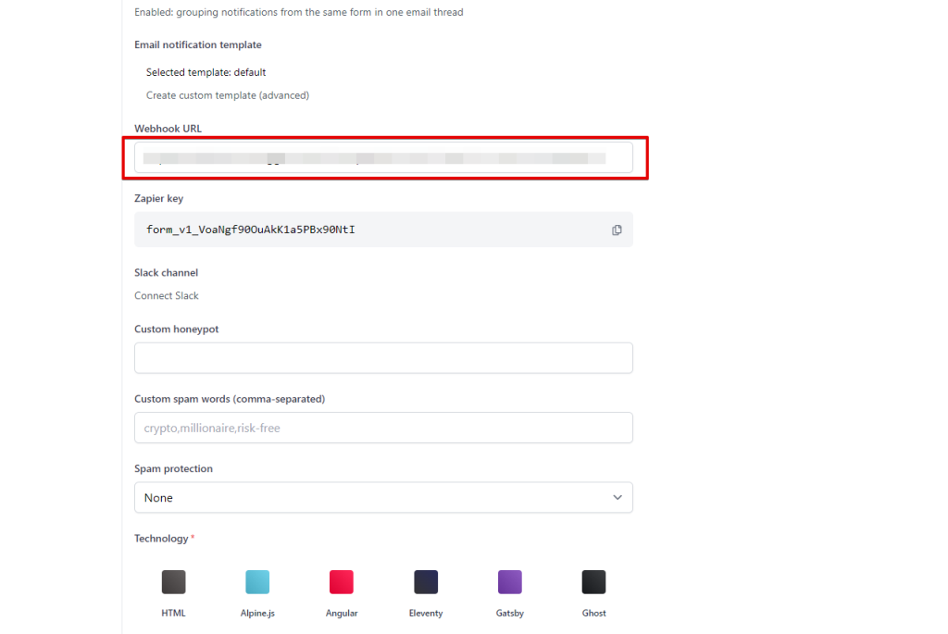948x634 pixels.
Task: Click the Custom honeypot field label
Action: pos(177,329)
